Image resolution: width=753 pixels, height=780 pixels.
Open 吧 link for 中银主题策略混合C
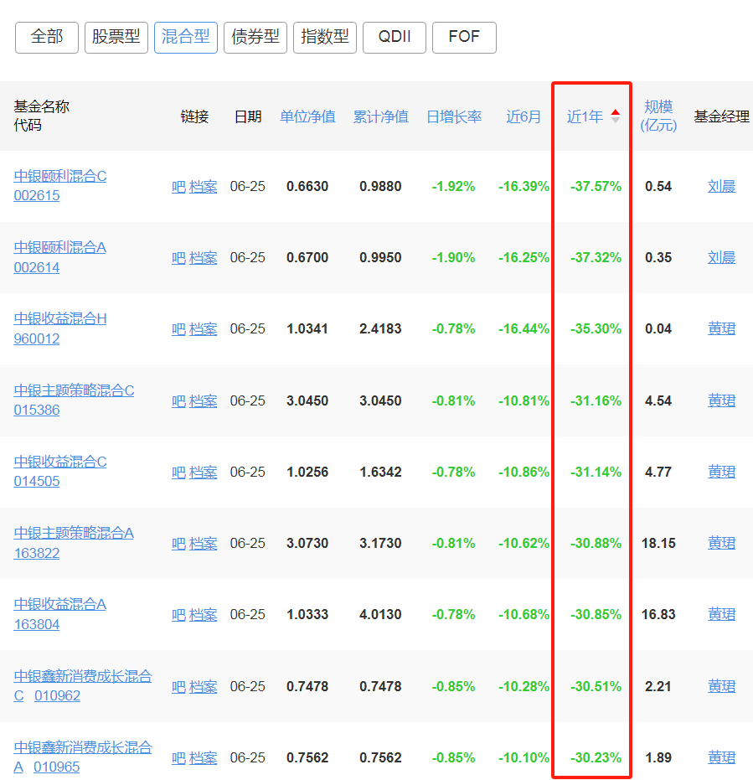coord(178,400)
